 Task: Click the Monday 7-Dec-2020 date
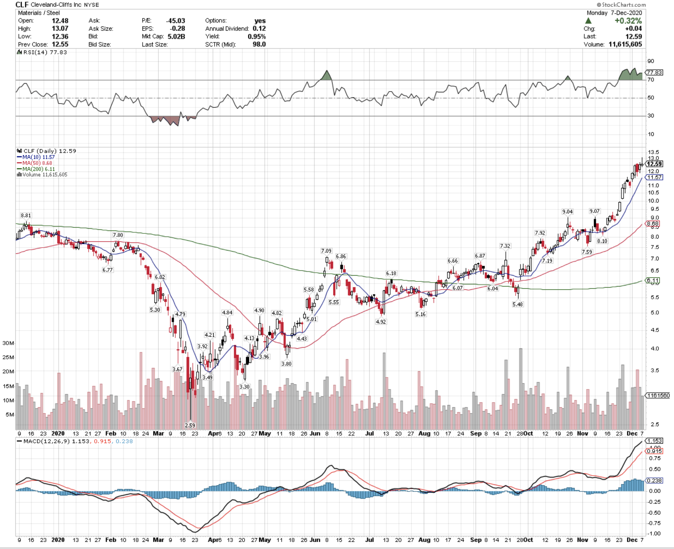pos(614,13)
